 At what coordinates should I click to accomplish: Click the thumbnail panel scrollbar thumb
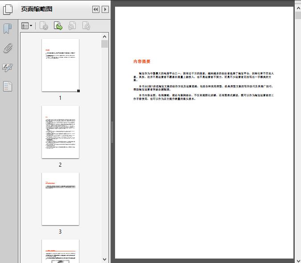[105, 44]
